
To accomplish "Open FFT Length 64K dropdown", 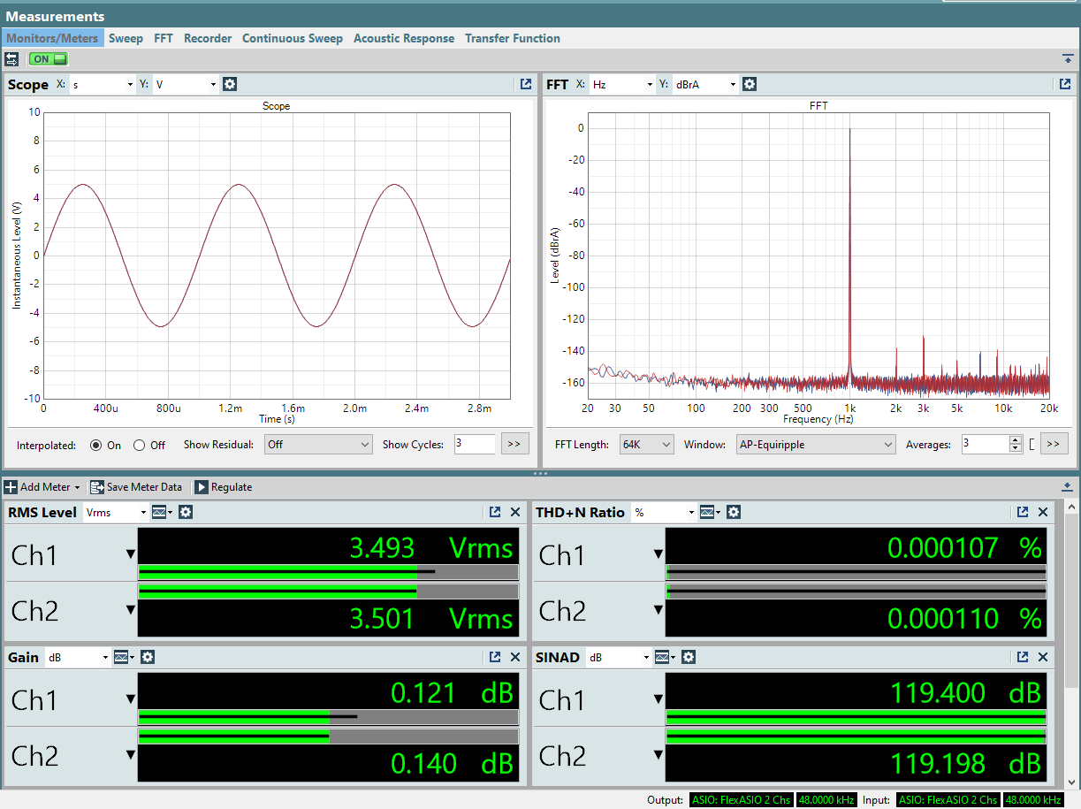I will click(x=647, y=444).
